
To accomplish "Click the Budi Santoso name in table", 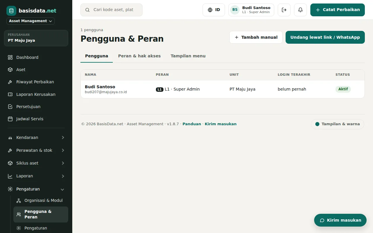I will coord(100,87).
